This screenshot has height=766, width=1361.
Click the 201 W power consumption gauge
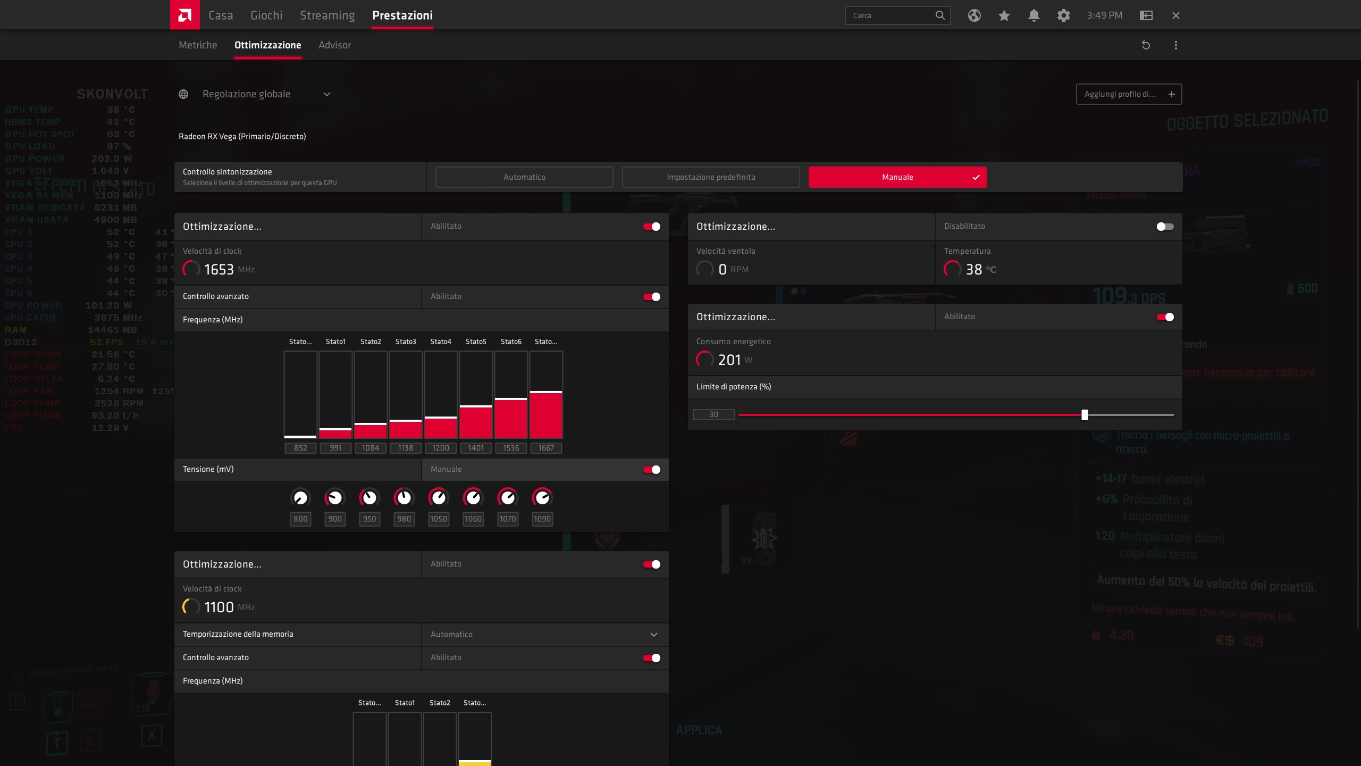click(705, 360)
